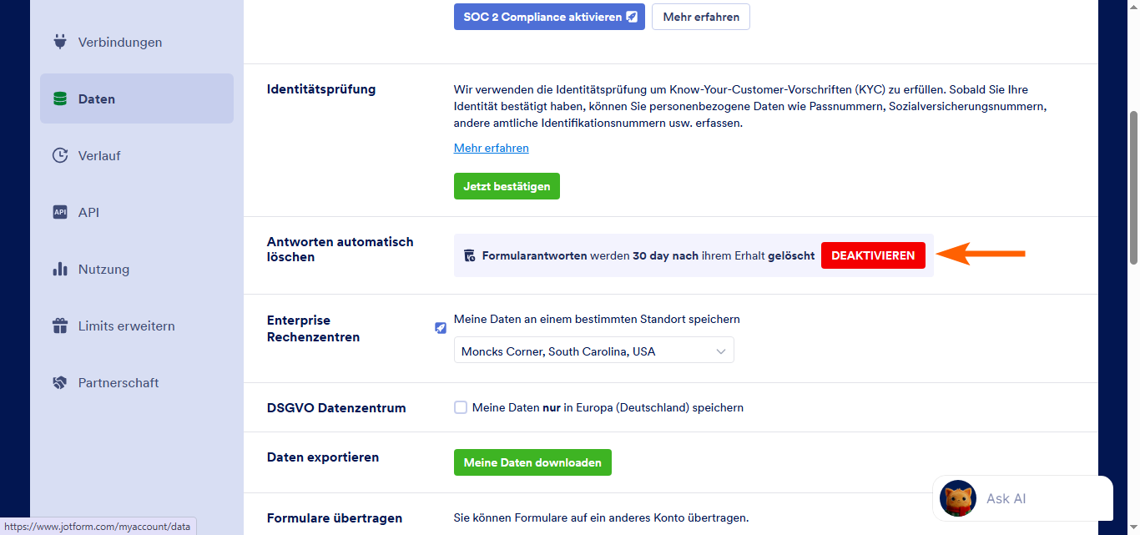Switch to the Daten section in the sidebar
1140x535 pixels.
[x=98, y=98]
